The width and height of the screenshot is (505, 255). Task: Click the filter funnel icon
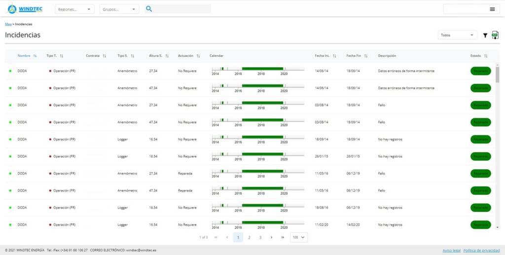tap(485, 36)
